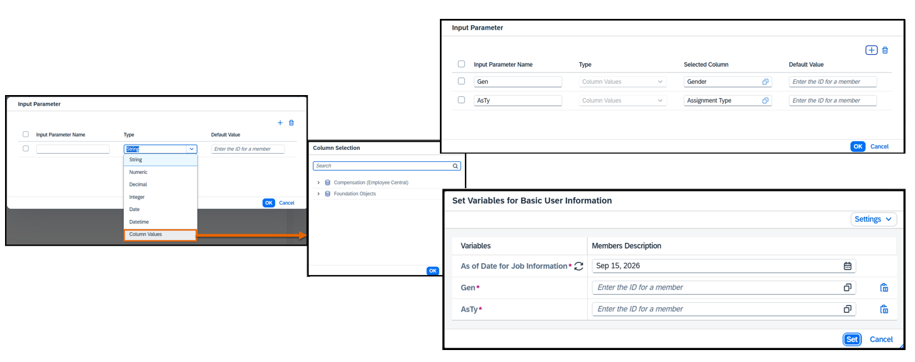This screenshot has height=362, width=915.
Task: Click Default Value field in Gen row
Action: tap(833, 82)
